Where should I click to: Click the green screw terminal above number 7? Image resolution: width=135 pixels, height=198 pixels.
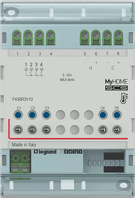click(107, 38)
